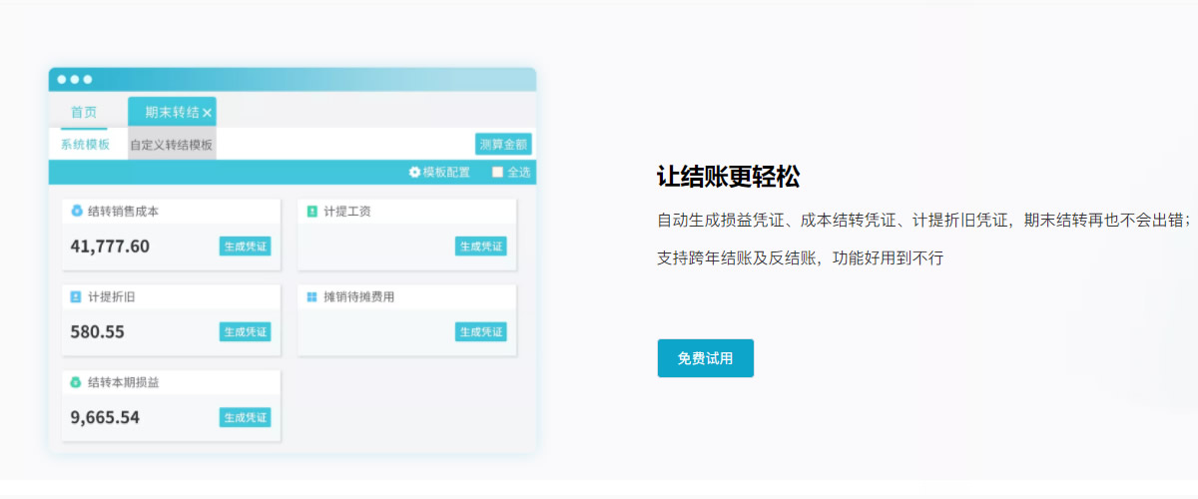Generate voucher for 结转销售成本

(x=245, y=247)
